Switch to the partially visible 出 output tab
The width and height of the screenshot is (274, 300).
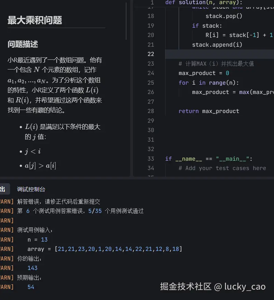5,189
